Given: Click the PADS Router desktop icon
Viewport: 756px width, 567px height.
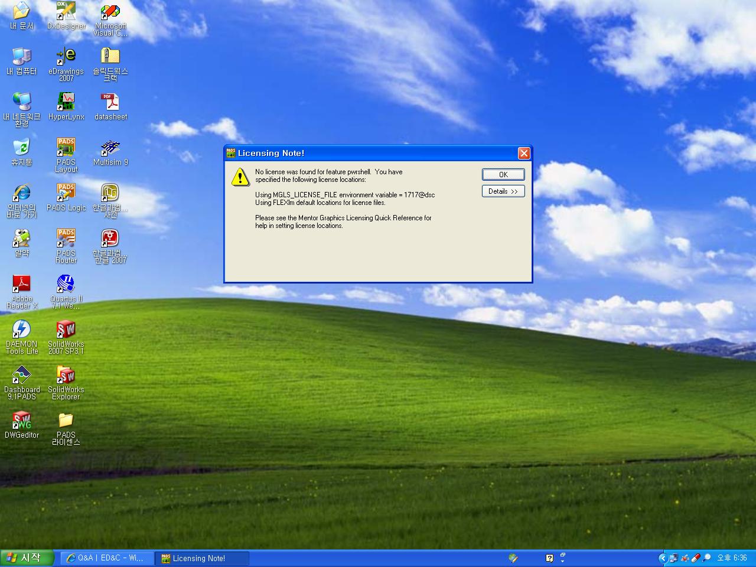Looking at the screenshot, I should [x=66, y=239].
